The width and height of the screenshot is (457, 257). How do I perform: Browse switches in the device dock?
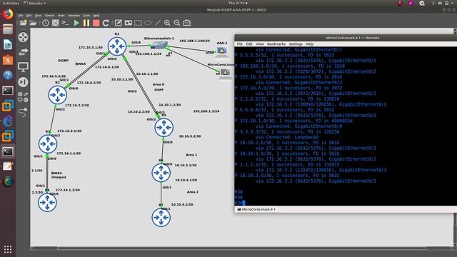tap(23, 52)
